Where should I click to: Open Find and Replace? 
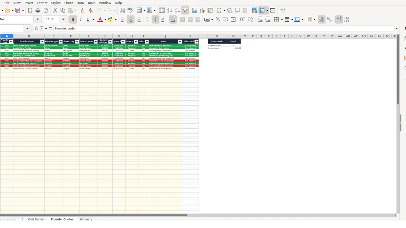click(122, 10)
